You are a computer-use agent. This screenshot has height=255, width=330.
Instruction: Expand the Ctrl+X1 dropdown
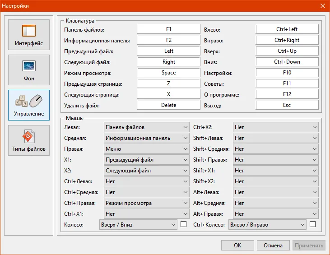click(146, 214)
